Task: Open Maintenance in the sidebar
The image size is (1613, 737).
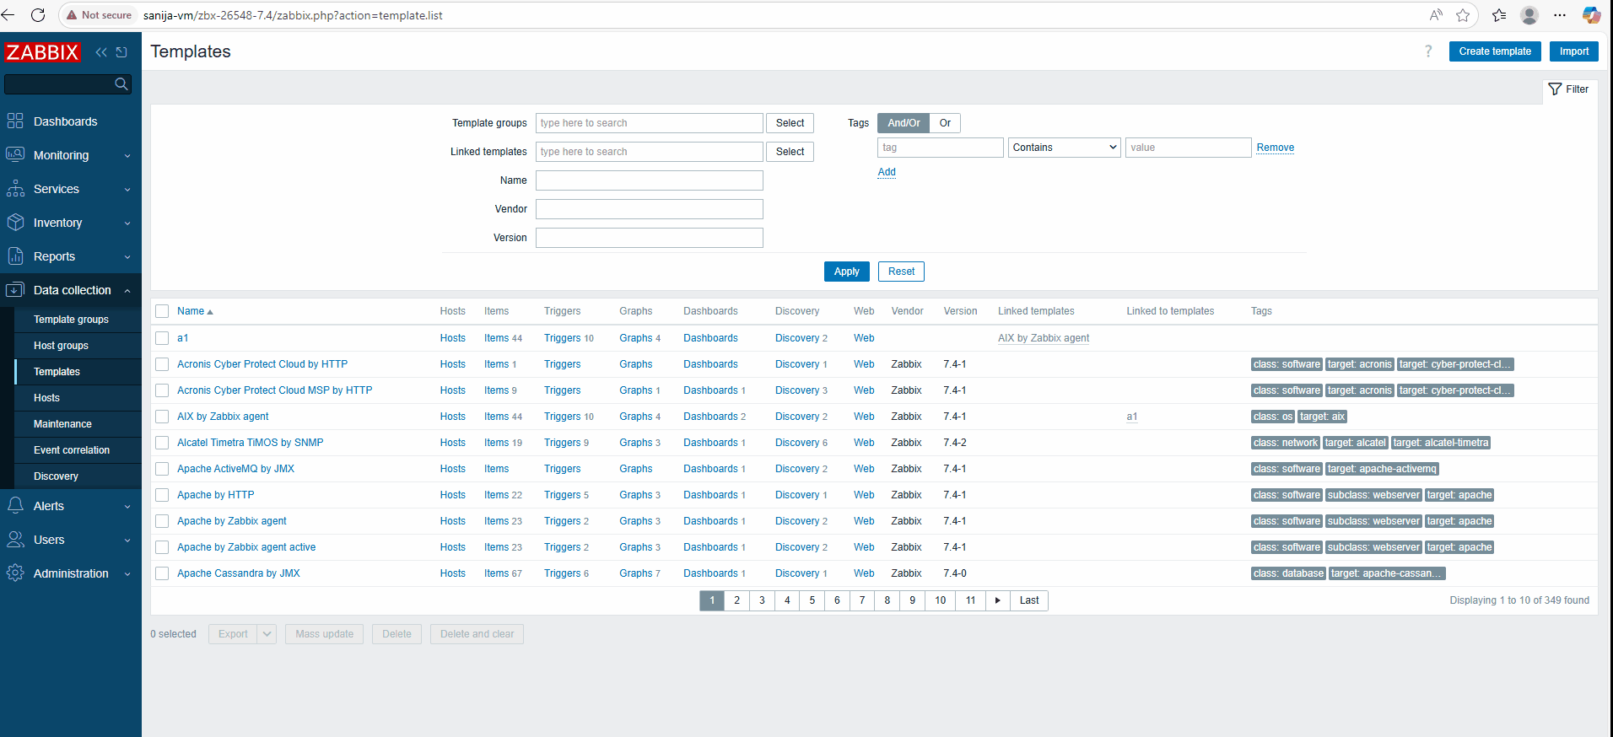Action: click(62, 424)
